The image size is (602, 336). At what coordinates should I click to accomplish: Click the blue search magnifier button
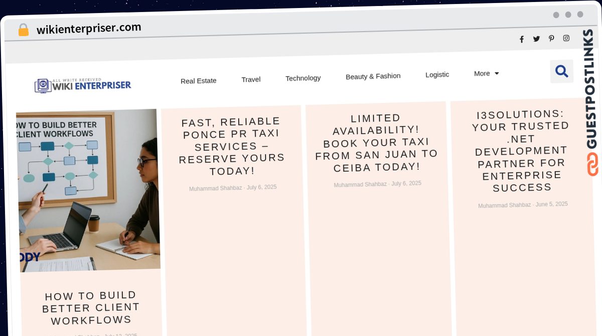tap(562, 71)
